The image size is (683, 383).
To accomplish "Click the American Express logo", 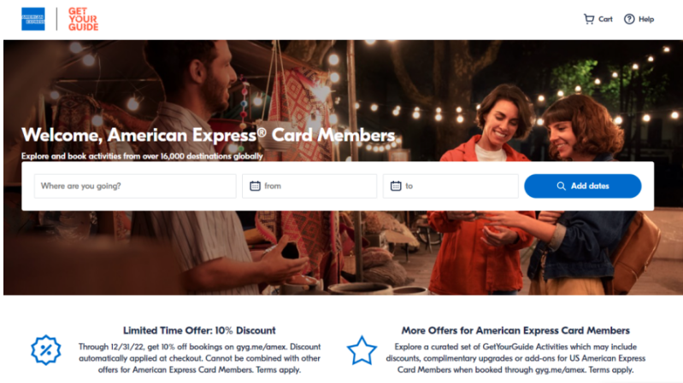I will (33, 19).
